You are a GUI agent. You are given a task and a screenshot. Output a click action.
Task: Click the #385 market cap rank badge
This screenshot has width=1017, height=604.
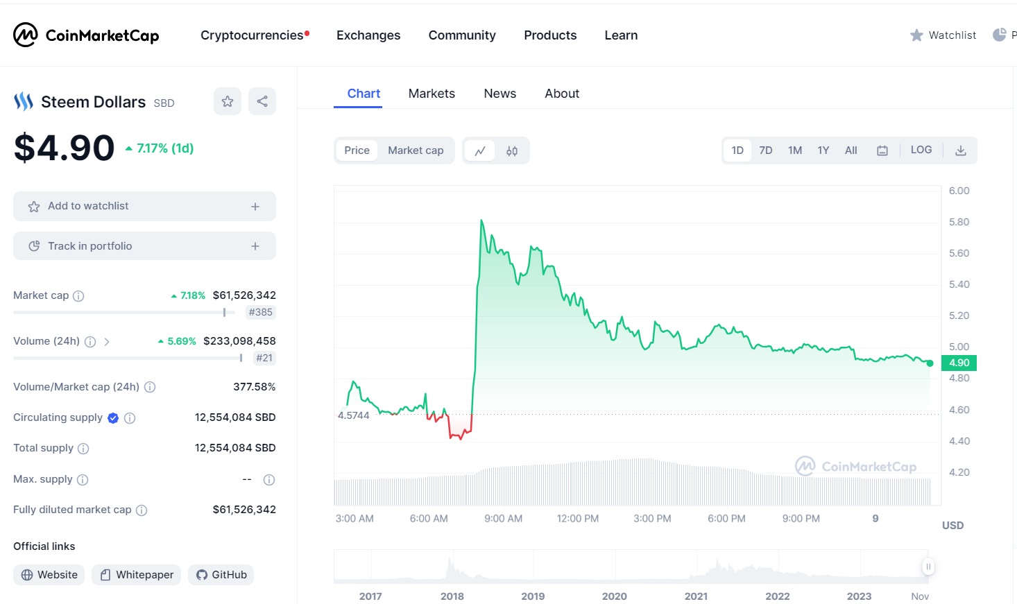pyautogui.click(x=261, y=313)
